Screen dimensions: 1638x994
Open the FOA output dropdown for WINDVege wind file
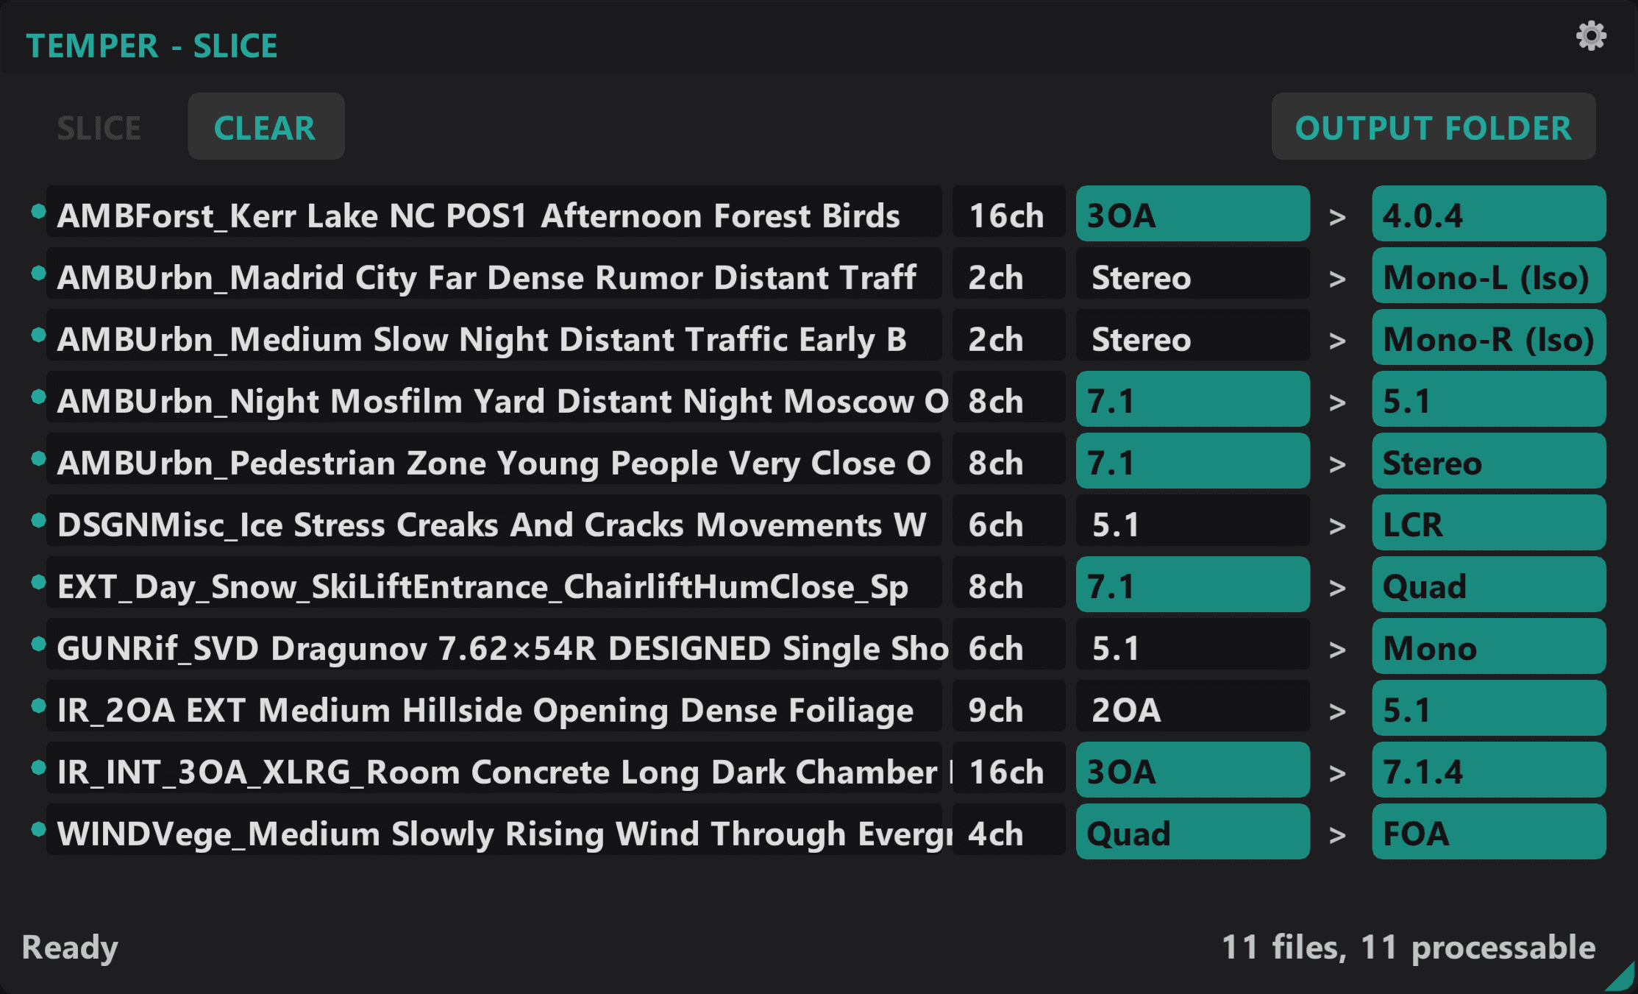[1488, 834]
